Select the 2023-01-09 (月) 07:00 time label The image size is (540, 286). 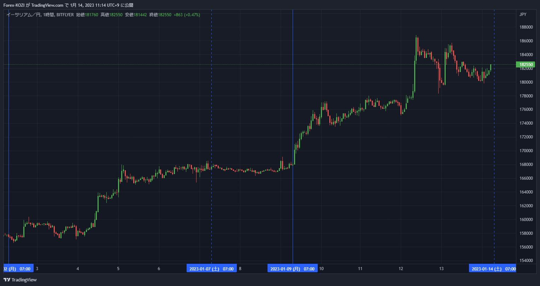pyautogui.click(x=293, y=269)
